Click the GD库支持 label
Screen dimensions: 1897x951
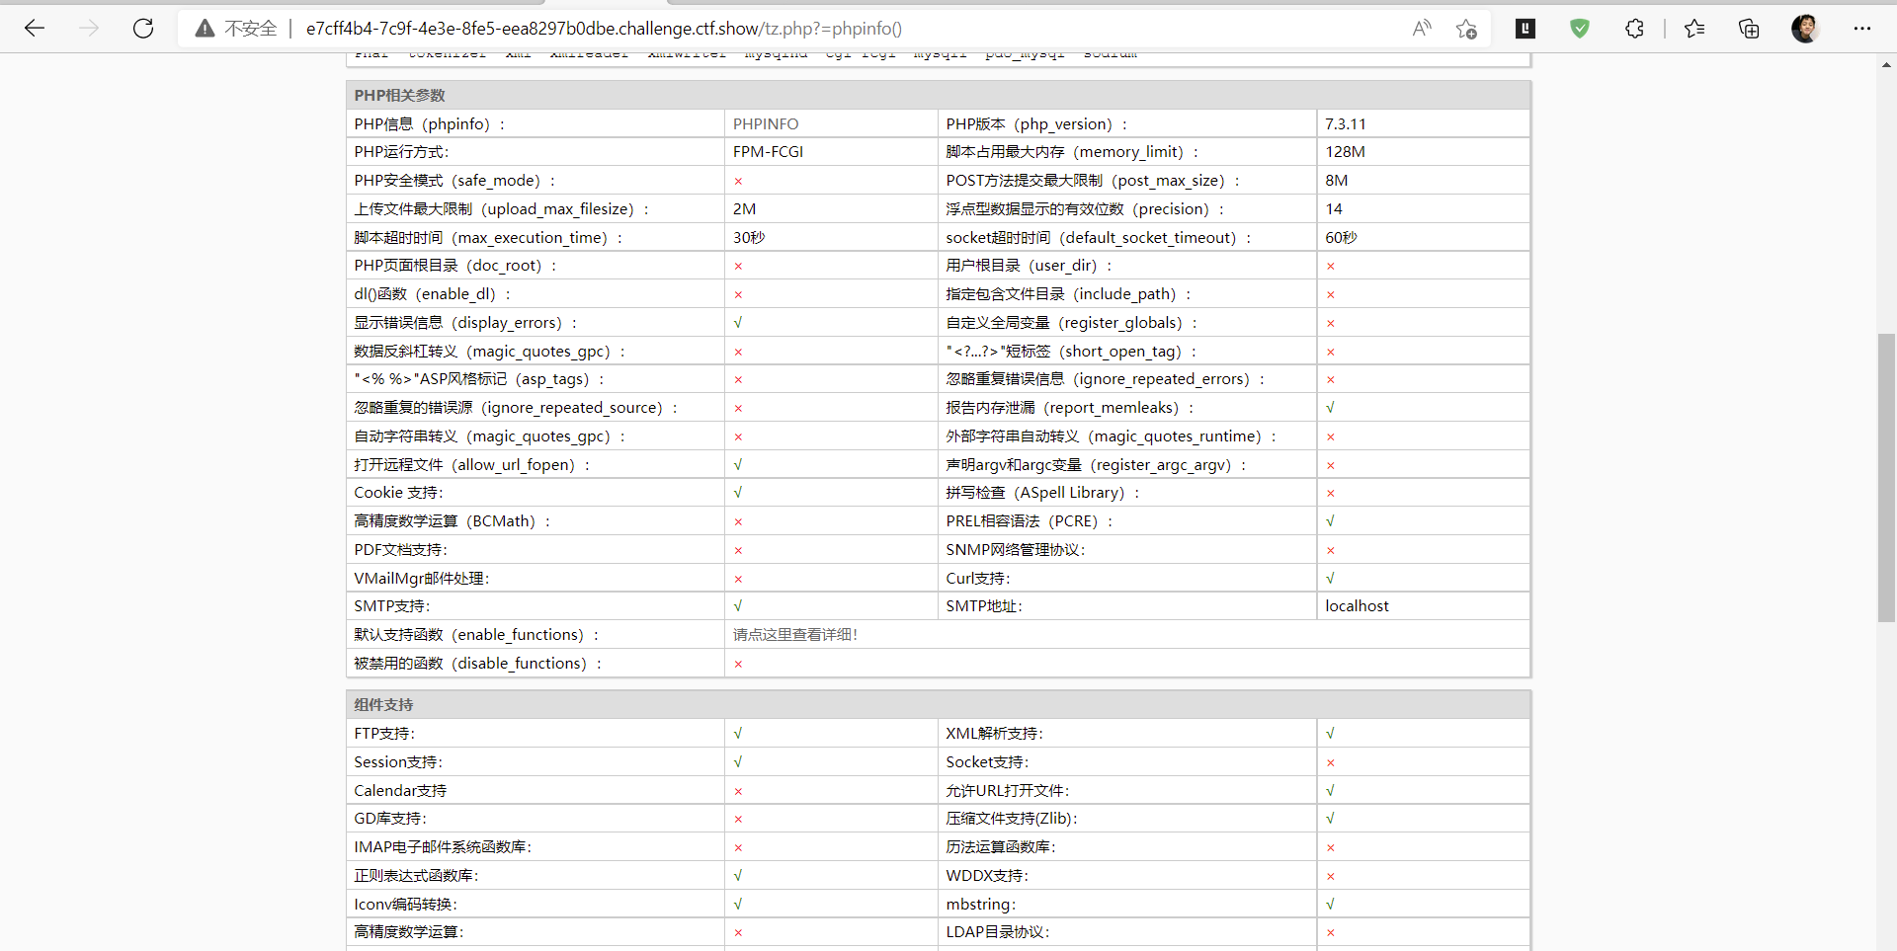(390, 819)
